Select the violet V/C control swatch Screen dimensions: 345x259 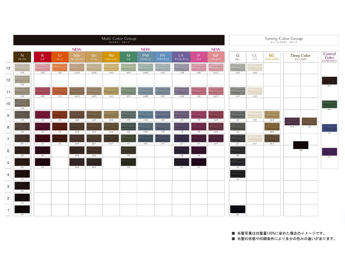coord(329,151)
